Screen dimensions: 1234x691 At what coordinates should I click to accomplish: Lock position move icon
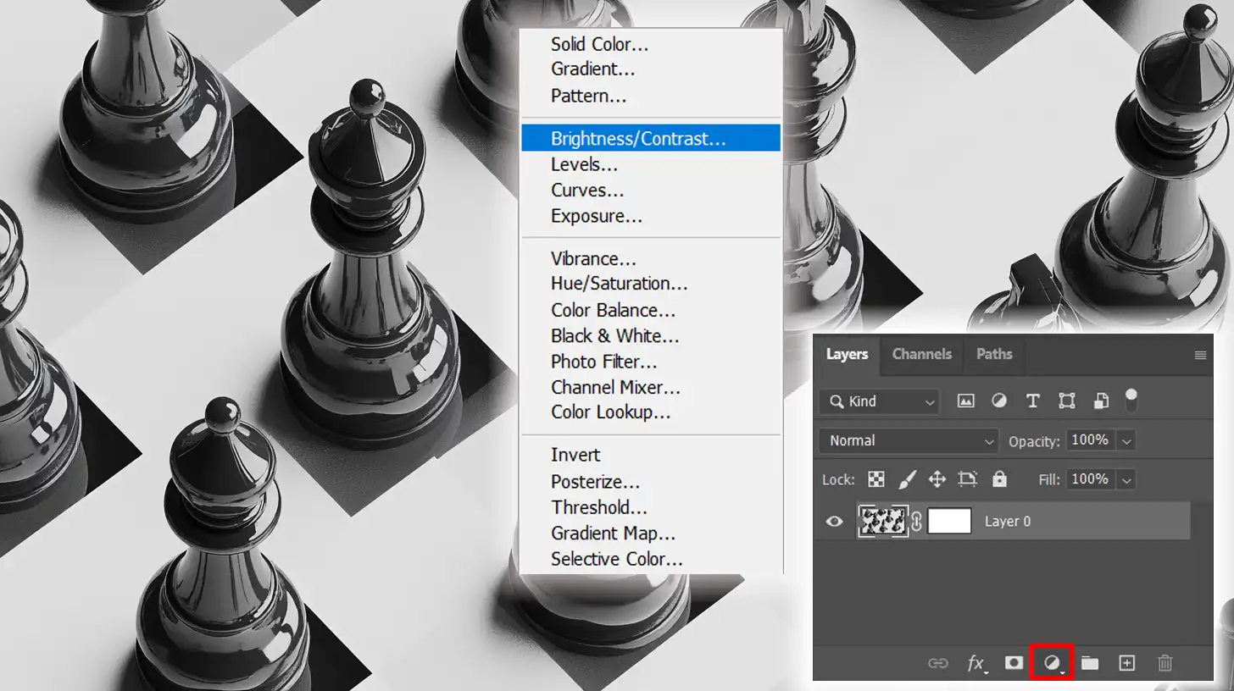click(937, 479)
